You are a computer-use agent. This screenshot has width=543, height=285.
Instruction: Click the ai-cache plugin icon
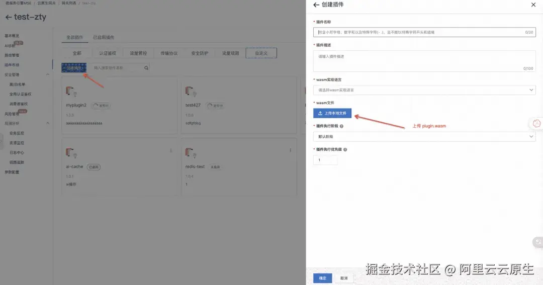(71, 153)
